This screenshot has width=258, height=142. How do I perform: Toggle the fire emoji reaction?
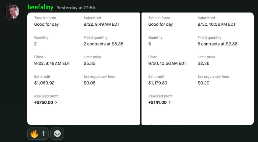[38, 134]
